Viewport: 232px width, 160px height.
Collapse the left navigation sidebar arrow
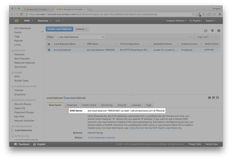(x=42, y=32)
